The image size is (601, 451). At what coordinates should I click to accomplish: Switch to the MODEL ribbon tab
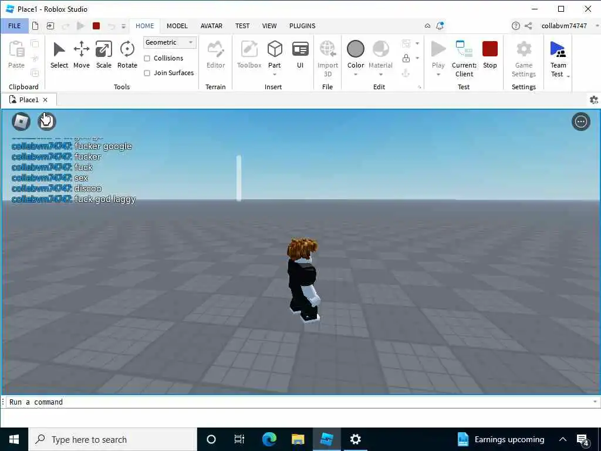(177, 26)
